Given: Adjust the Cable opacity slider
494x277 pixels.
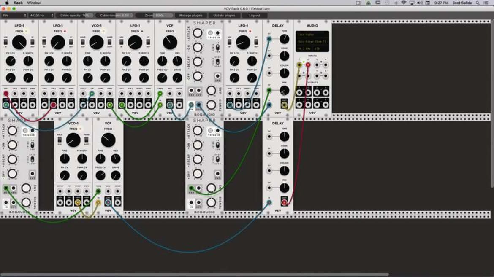Looking at the screenshot, I should [75, 15].
